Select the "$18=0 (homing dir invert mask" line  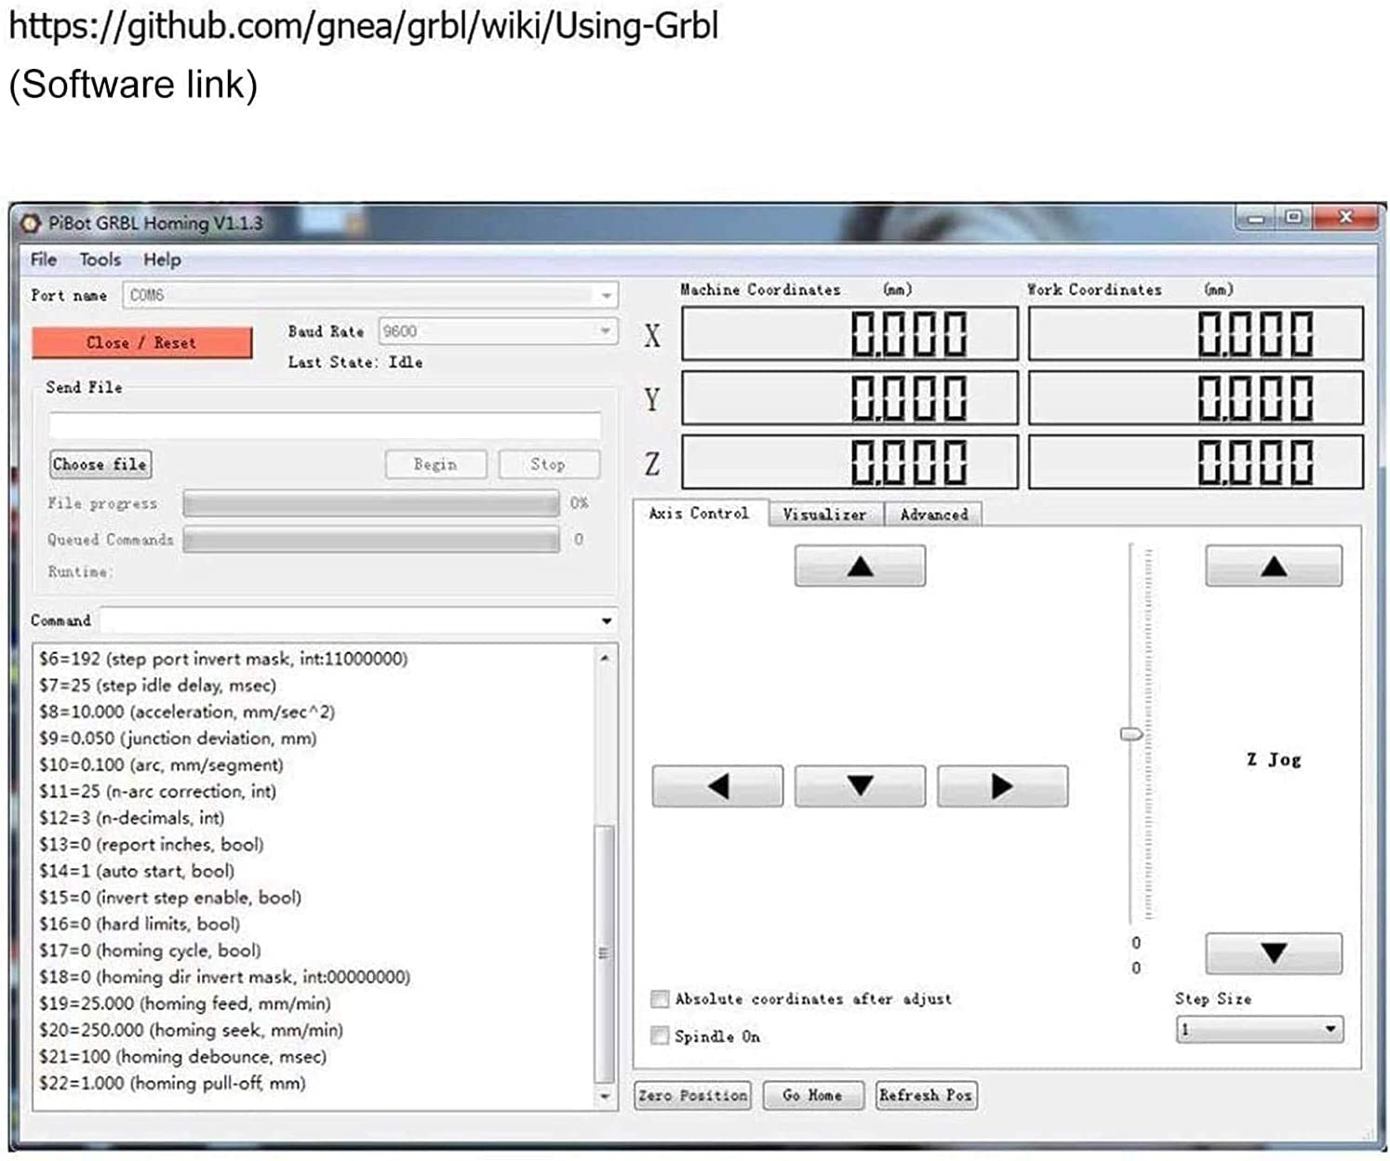[x=224, y=977]
